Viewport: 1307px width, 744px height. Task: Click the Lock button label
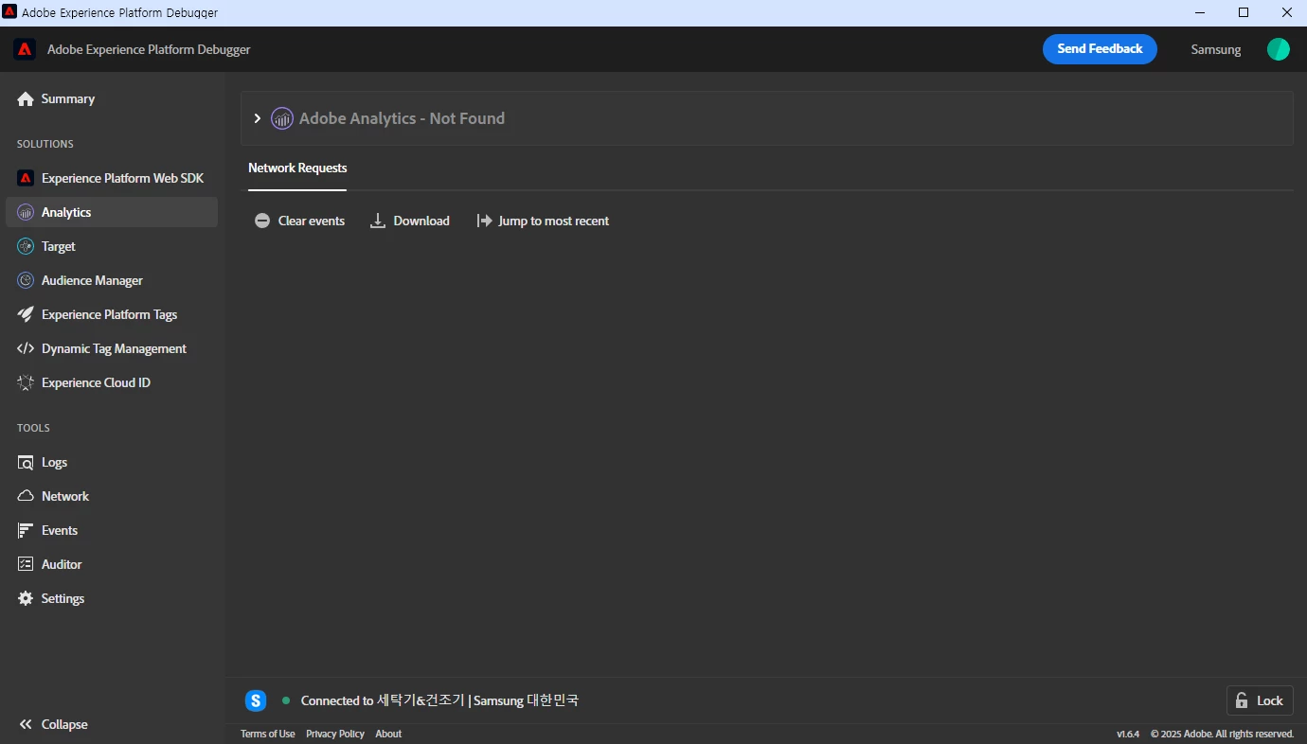point(1270,700)
